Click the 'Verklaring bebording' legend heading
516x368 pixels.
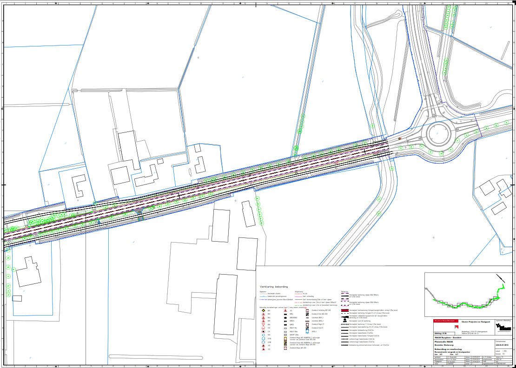[x=274, y=287]
